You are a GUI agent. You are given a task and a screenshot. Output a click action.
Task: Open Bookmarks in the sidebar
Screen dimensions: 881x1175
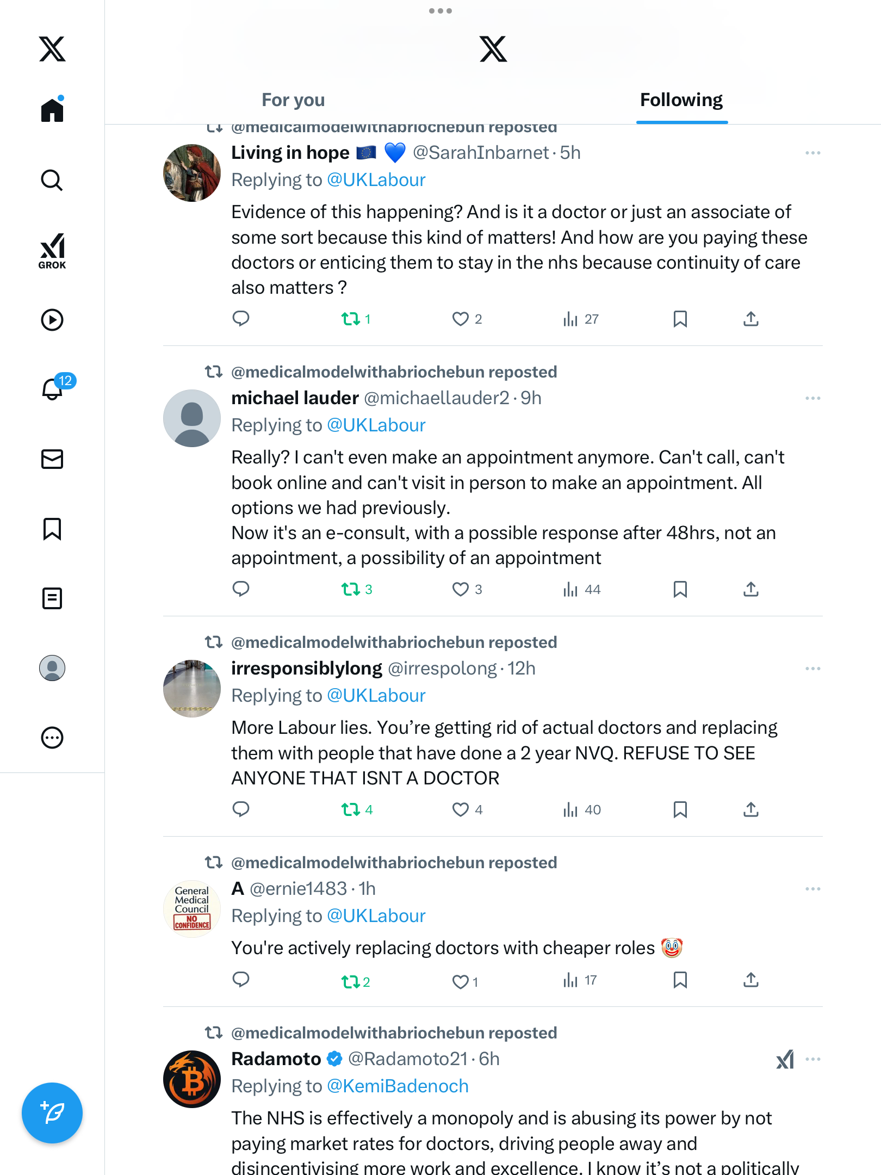tap(52, 529)
